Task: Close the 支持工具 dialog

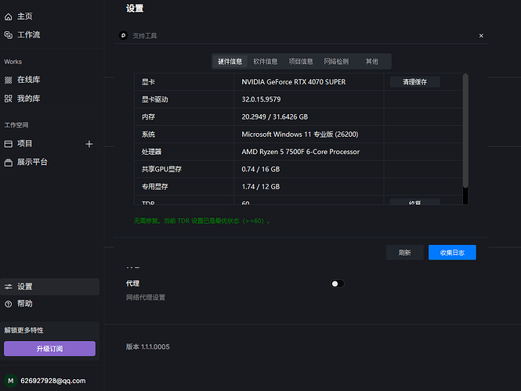Action: point(481,35)
